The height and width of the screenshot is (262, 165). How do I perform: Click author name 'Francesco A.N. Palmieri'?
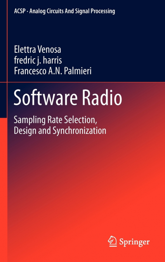[x=53, y=71]
